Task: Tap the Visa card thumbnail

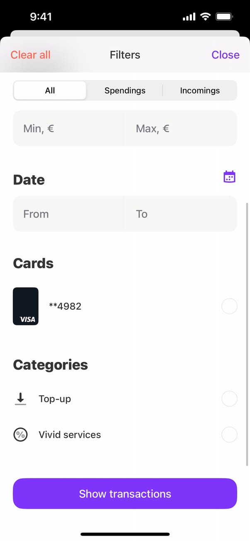Action: pyautogui.click(x=26, y=306)
